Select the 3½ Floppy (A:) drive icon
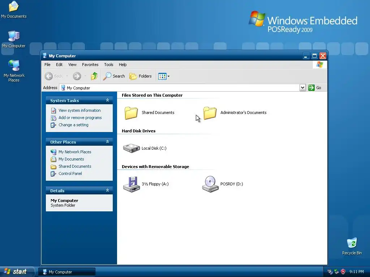Screen dimensions: 370x277 132,184
